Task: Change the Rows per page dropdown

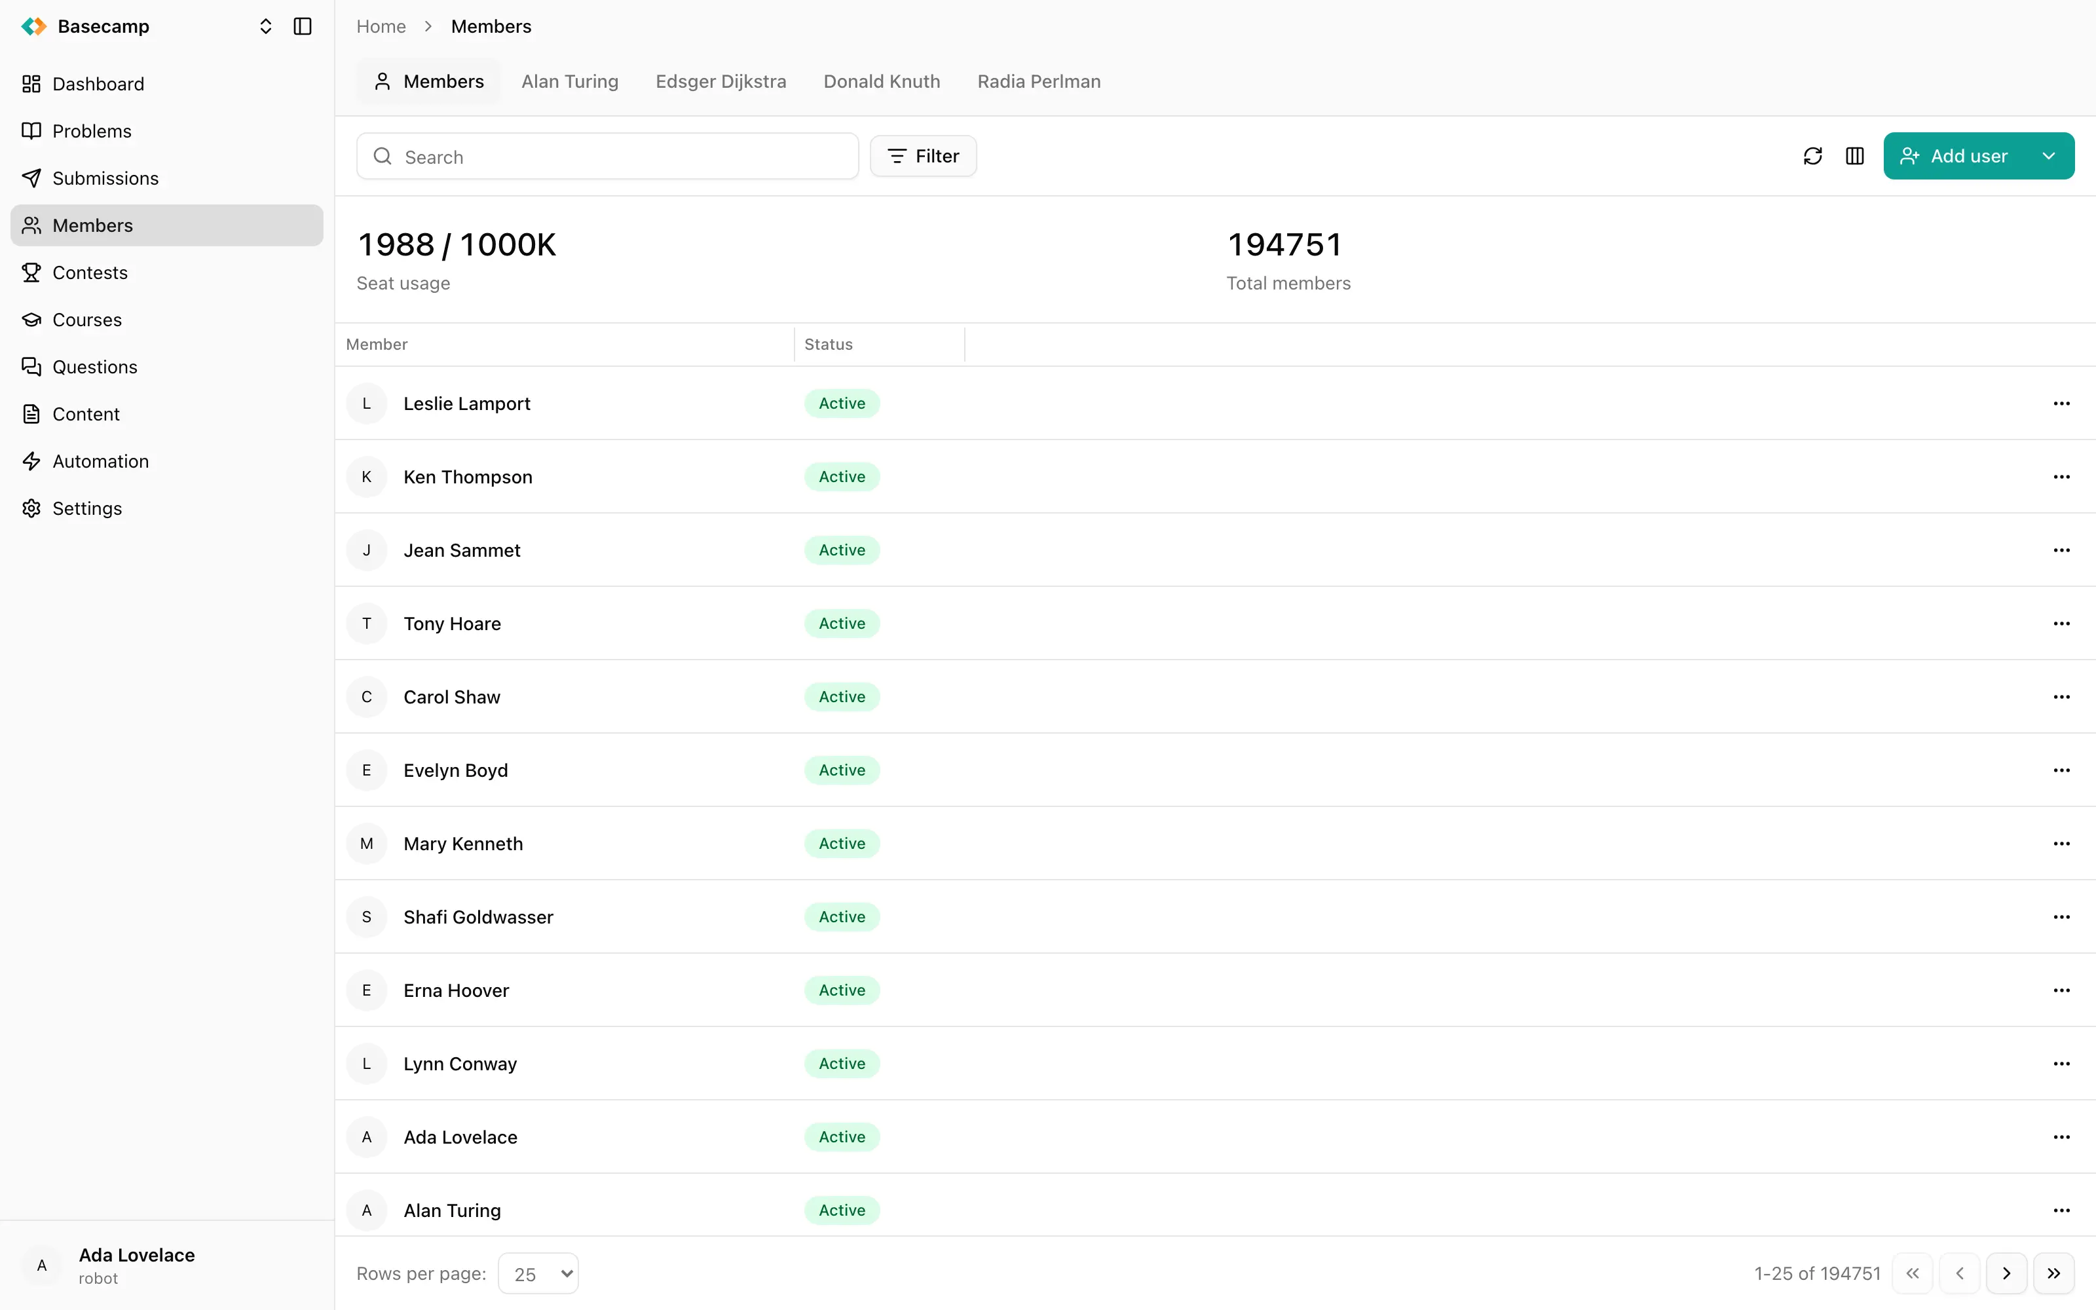Action: coord(538,1273)
